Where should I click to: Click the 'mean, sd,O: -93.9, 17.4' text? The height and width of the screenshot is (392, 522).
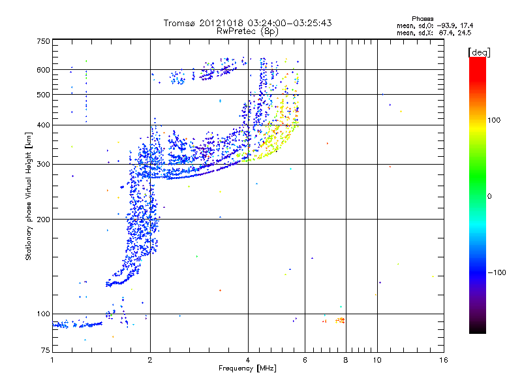(x=435, y=25)
